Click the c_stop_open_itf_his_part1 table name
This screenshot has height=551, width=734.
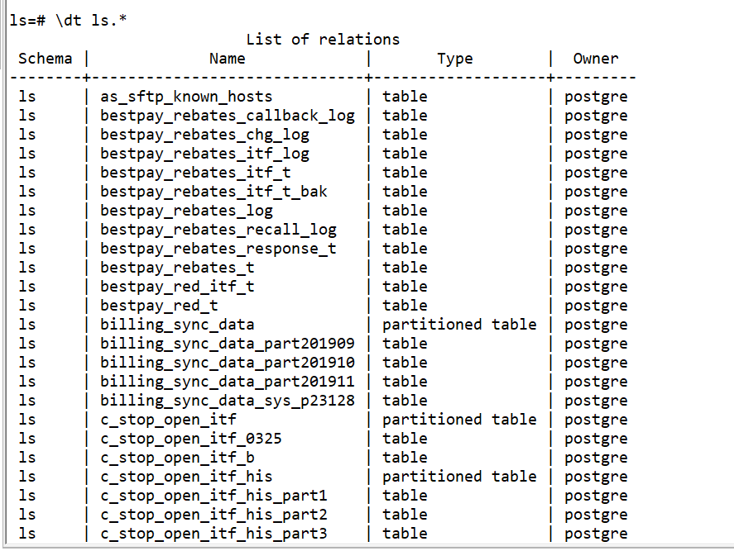213,496
